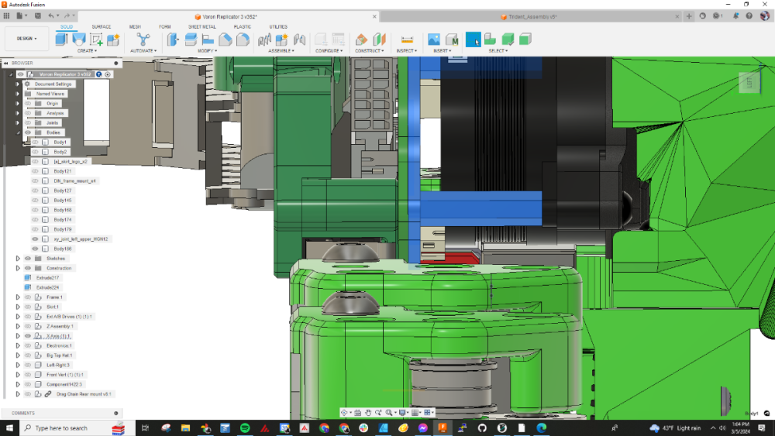The width and height of the screenshot is (775, 436).
Task: Click the Create Sketch icon
Action: (96, 39)
